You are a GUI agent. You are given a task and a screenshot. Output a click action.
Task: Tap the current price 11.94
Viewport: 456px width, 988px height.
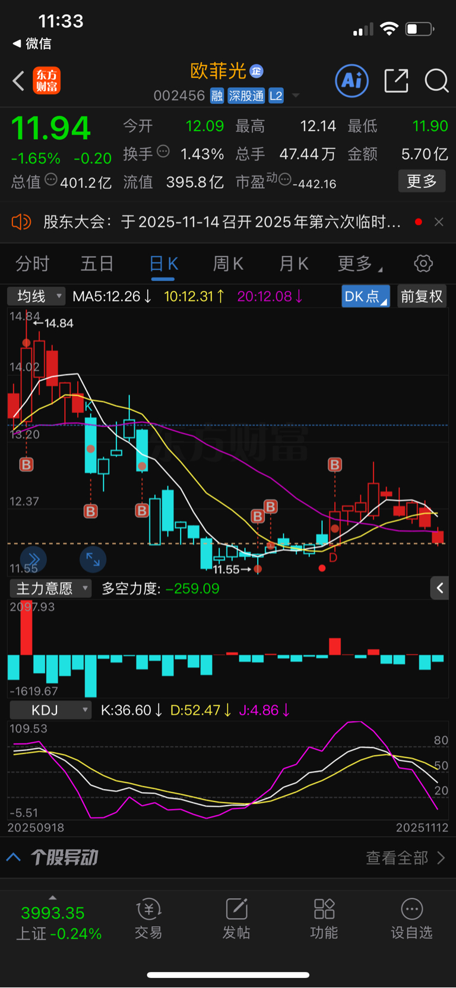(x=51, y=128)
